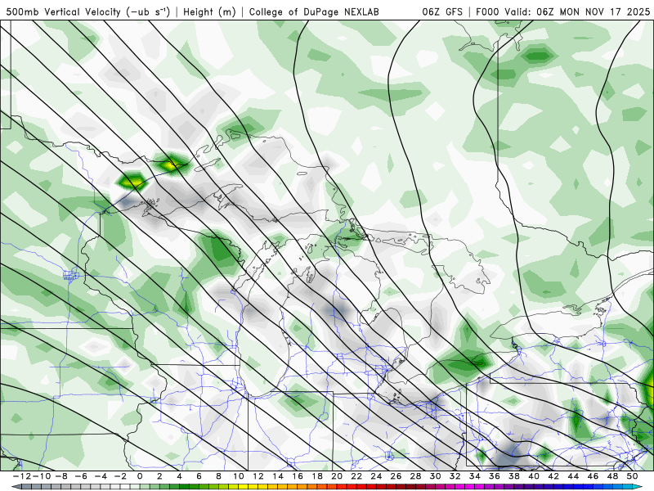Screen dimensions: 654x491
Task: Click the 28 label on the color scale
Action: coord(415,476)
